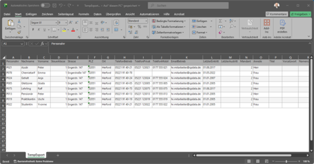The width and height of the screenshot is (314, 164).
Task: Open the Ansicht tab
Action: (130, 14)
